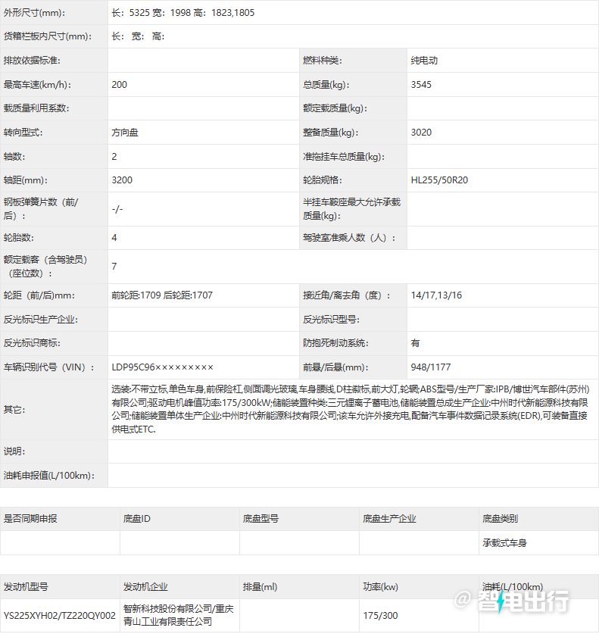
Task: Click the 驾驶室准乘人数 label
Action: click(x=350, y=237)
